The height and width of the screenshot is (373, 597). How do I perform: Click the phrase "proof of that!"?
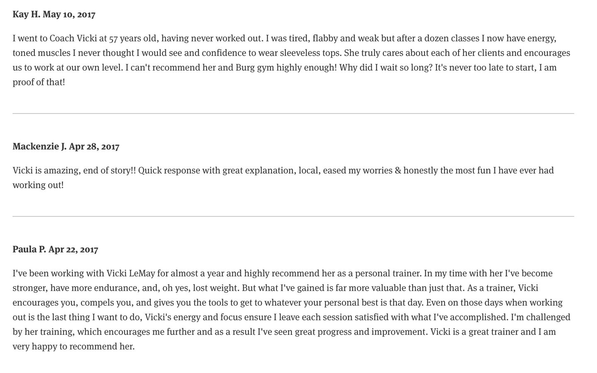tap(39, 82)
